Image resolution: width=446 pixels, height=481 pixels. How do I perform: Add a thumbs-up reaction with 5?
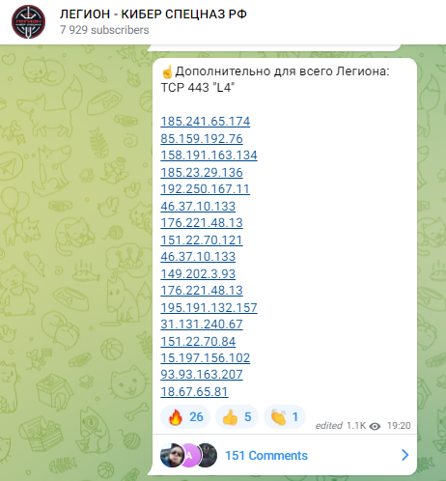[x=237, y=417]
